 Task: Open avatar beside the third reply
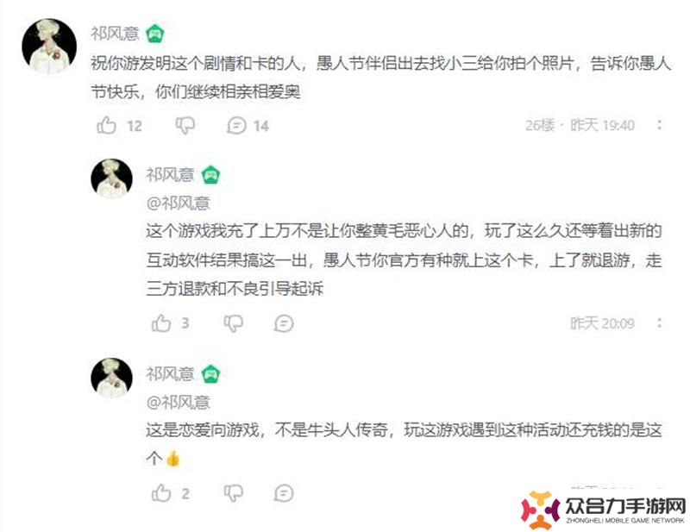click(112, 379)
